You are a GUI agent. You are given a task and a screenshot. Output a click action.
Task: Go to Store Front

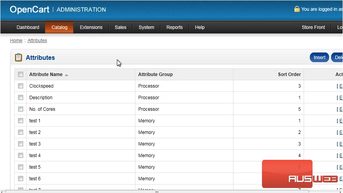(x=313, y=27)
